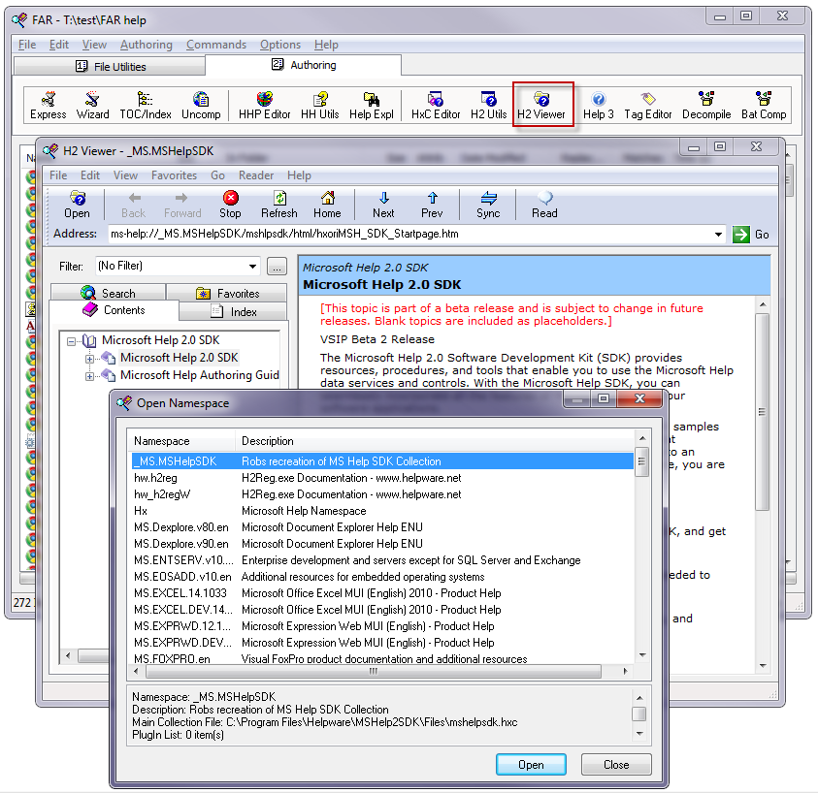Open the HHP Editor tool

coord(264,105)
